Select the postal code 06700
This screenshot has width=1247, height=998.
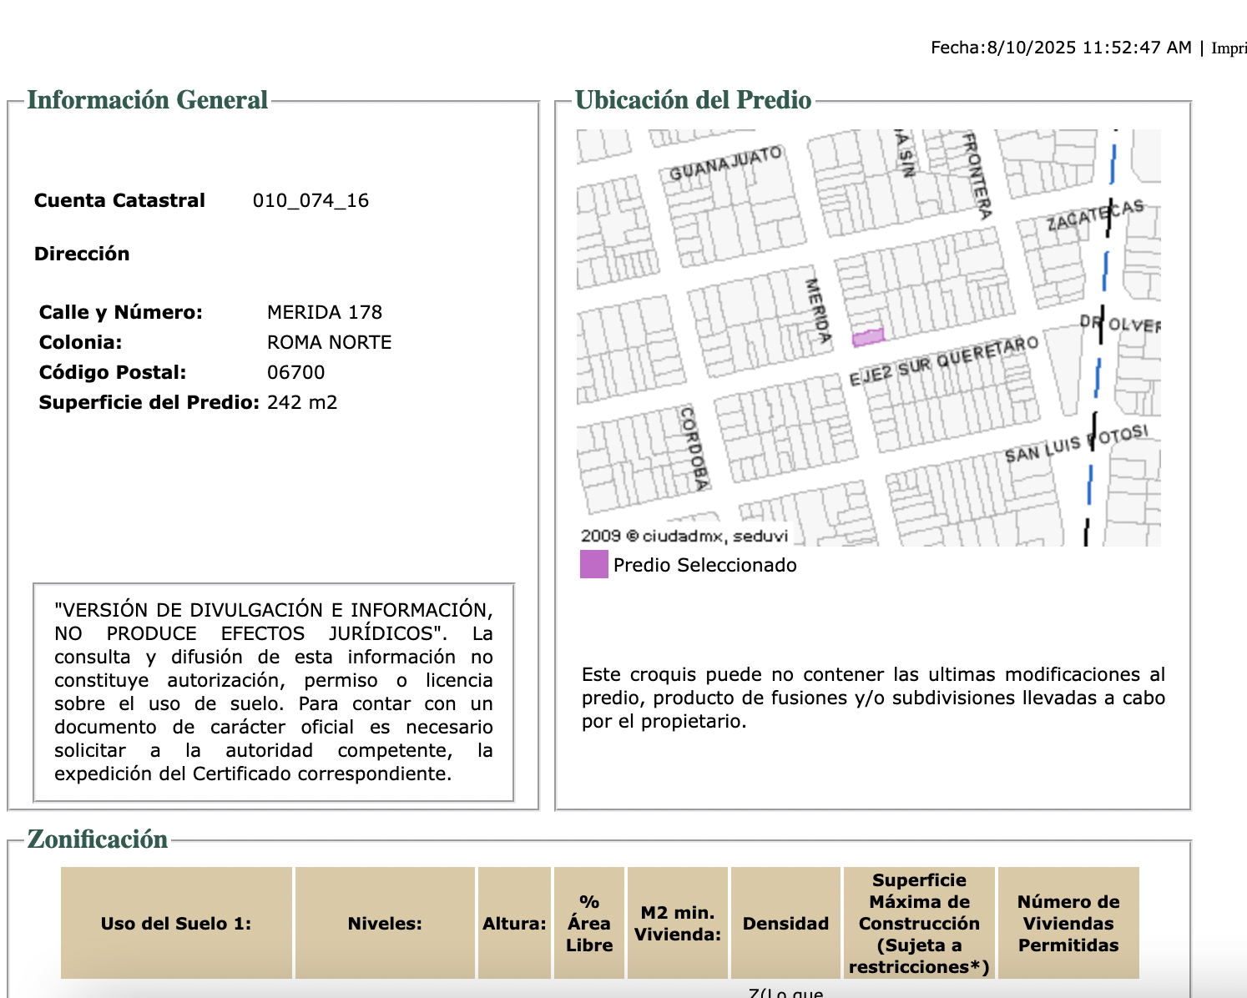[x=295, y=372]
